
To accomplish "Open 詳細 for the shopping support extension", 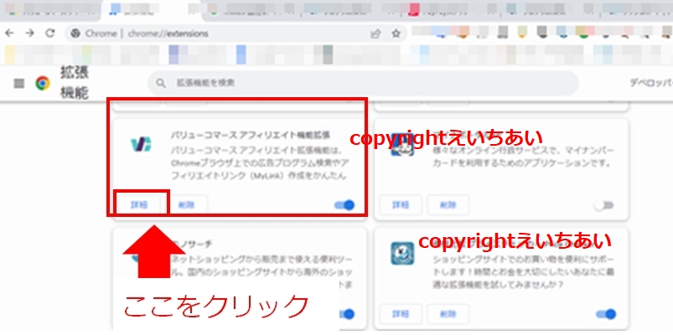I will tap(401, 314).
